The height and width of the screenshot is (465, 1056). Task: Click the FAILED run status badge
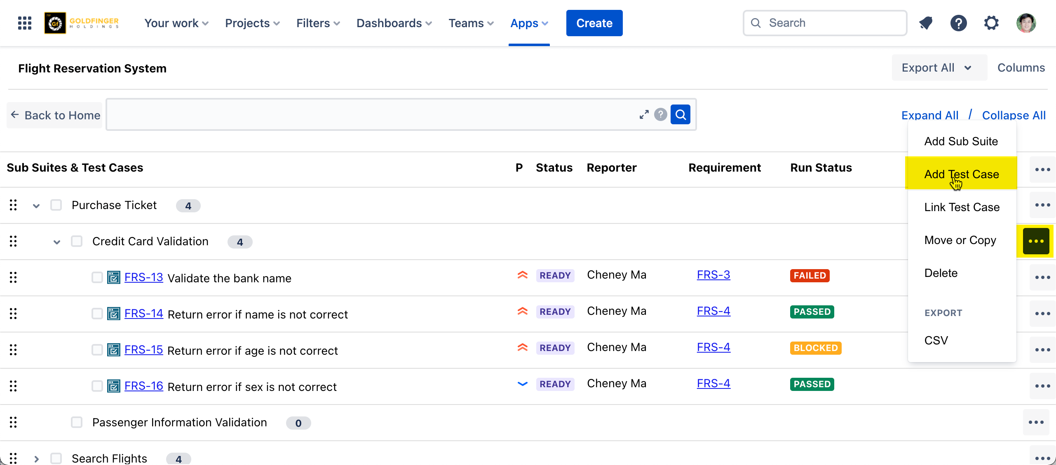(x=810, y=275)
